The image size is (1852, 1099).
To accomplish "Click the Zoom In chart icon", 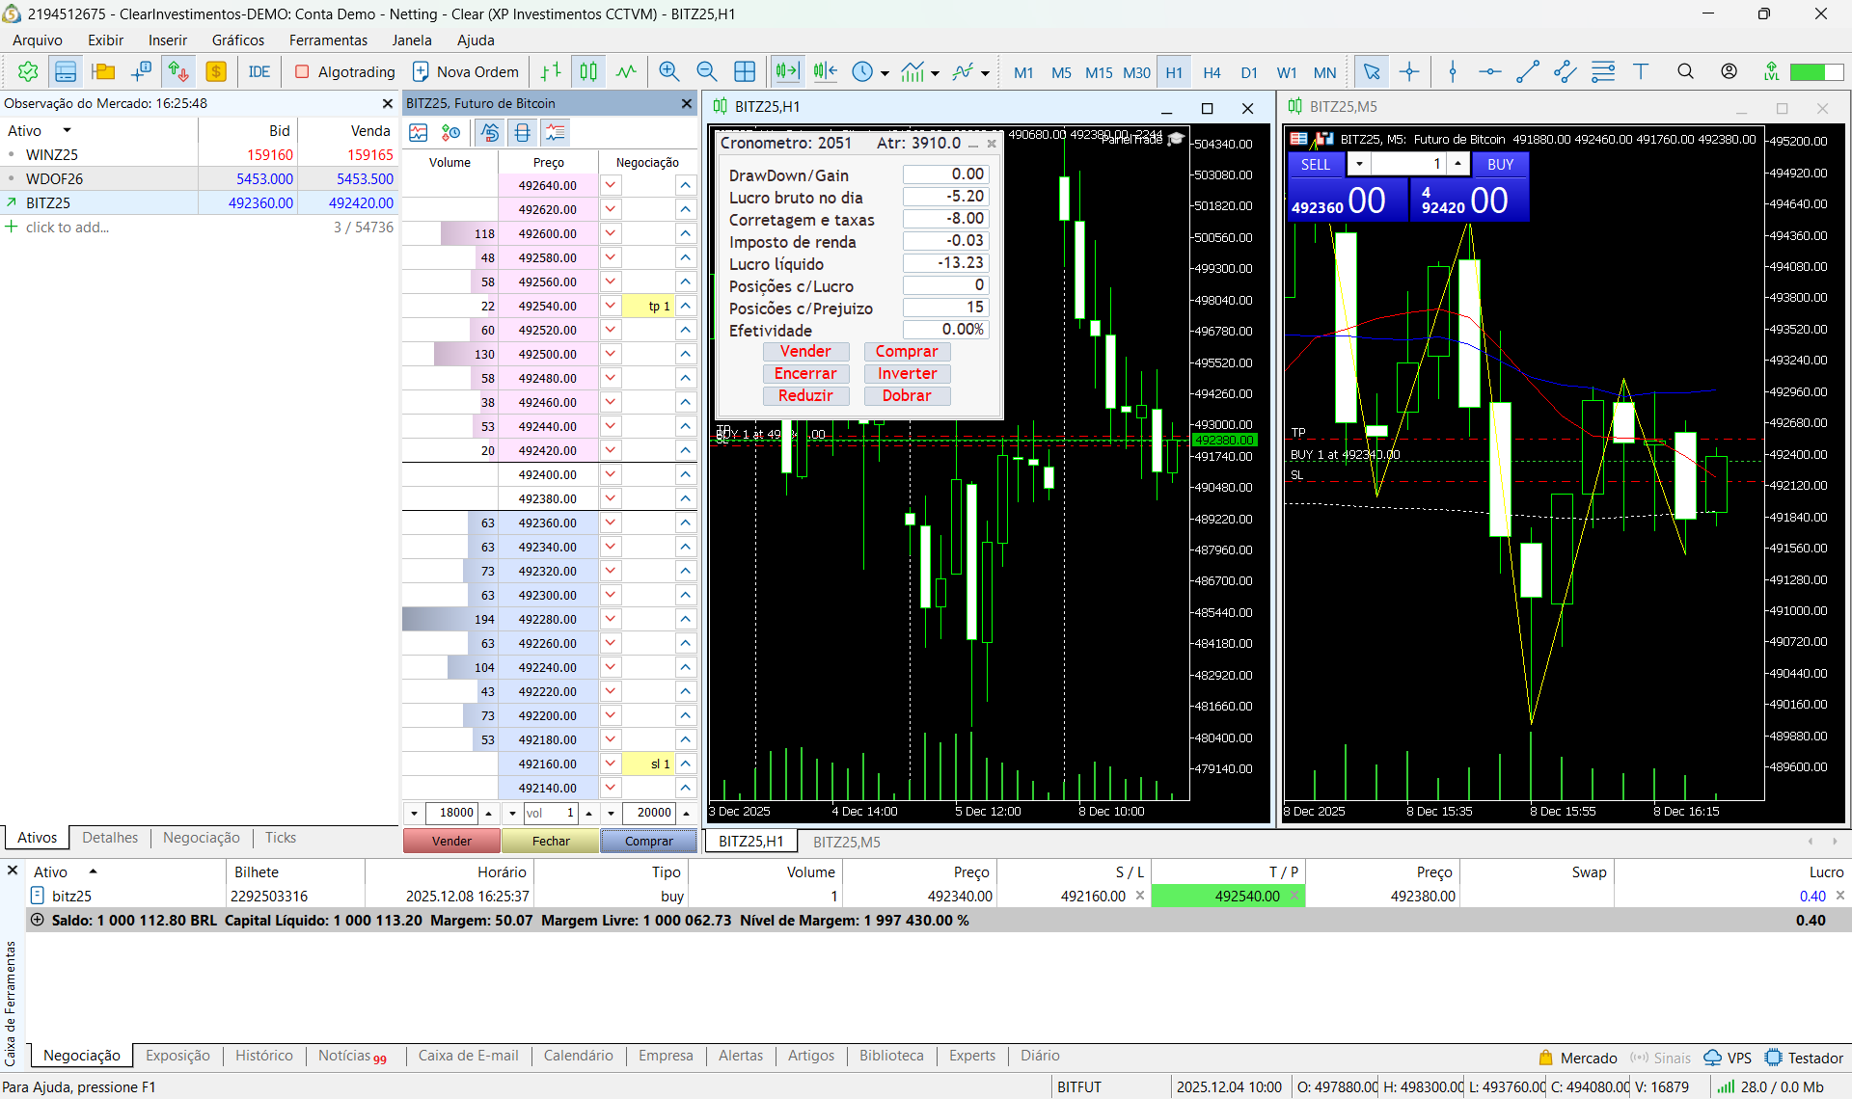I will pos(668,71).
